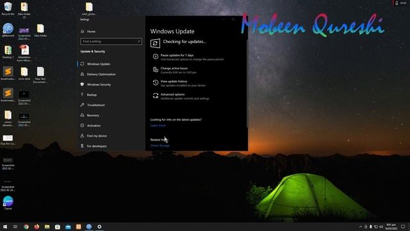The height and width of the screenshot is (231, 410).
Task: Select the PDF Attestation form desktop file
Action: 24,53
